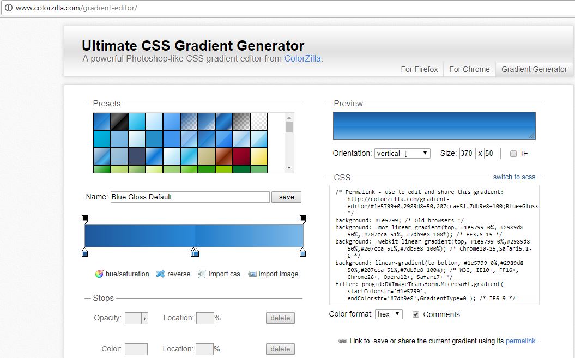
Task: Click the import css icon
Action: point(202,274)
